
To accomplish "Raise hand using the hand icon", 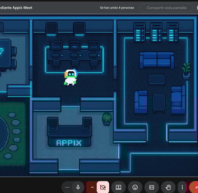I will click(x=168, y=187).
